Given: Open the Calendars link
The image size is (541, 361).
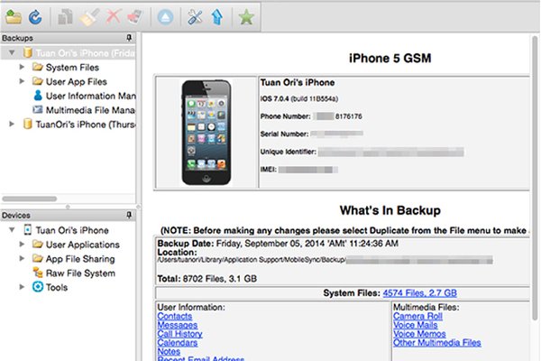Looking at the screenshot, I should (x=178, y=343).
